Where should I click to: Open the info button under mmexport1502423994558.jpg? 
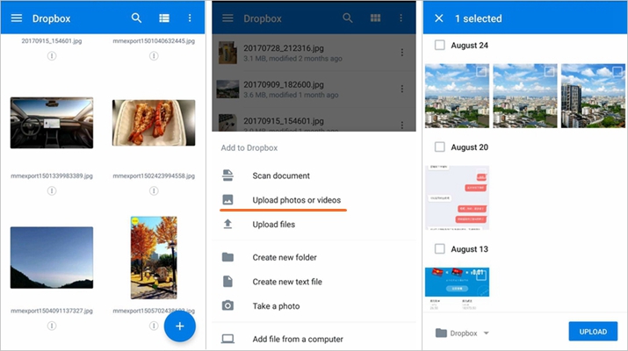coord(154,191)
